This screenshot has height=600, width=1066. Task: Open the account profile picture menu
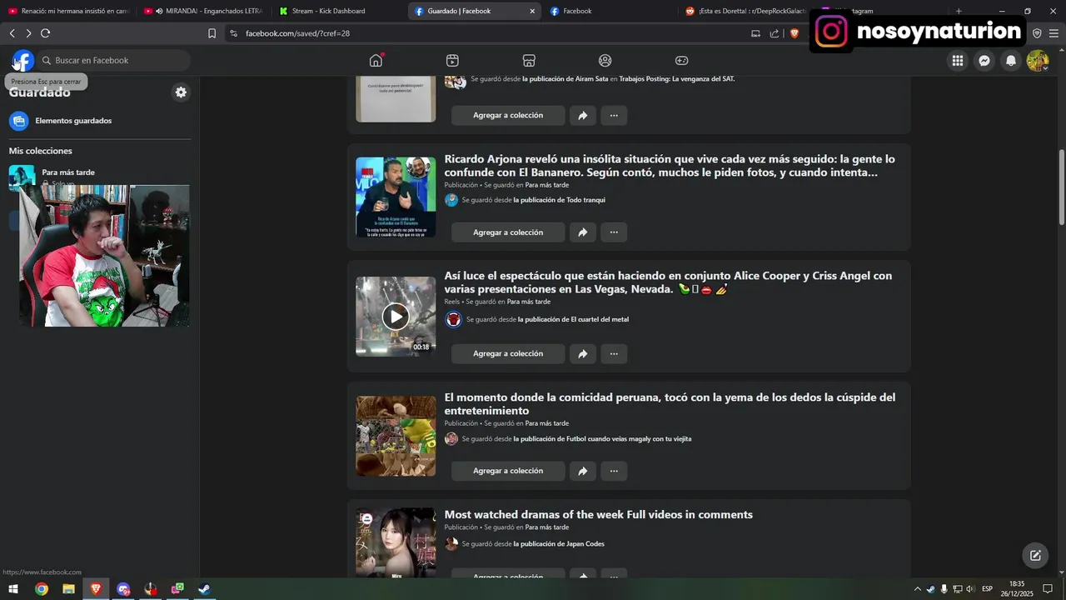[1038, 60]
